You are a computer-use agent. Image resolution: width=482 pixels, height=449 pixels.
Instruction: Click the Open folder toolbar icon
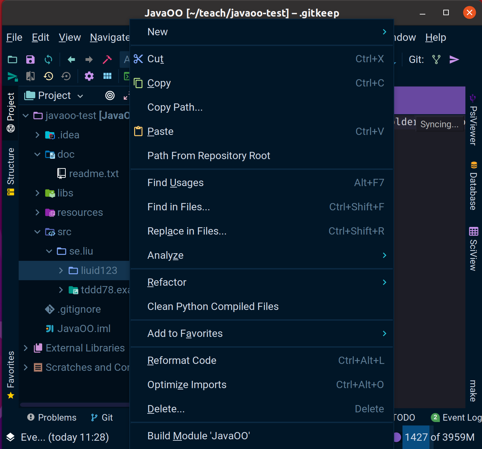(x=12, y=59)
